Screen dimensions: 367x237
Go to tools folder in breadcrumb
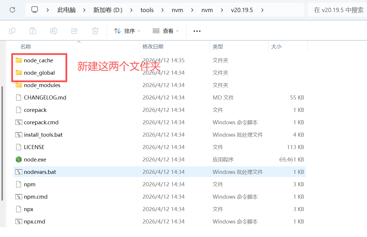click(x=147, y=10)
